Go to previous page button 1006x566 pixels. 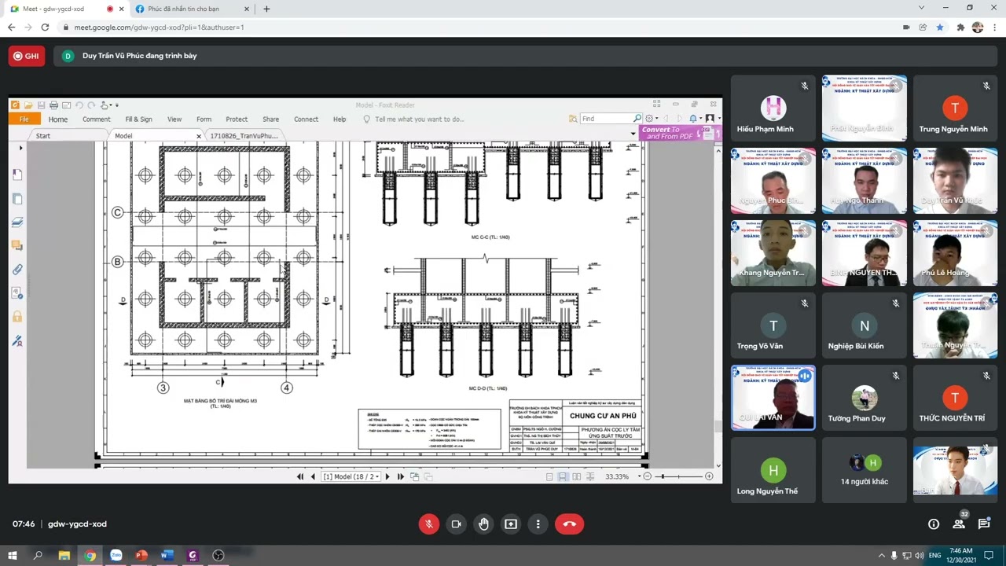click(313, 476)
